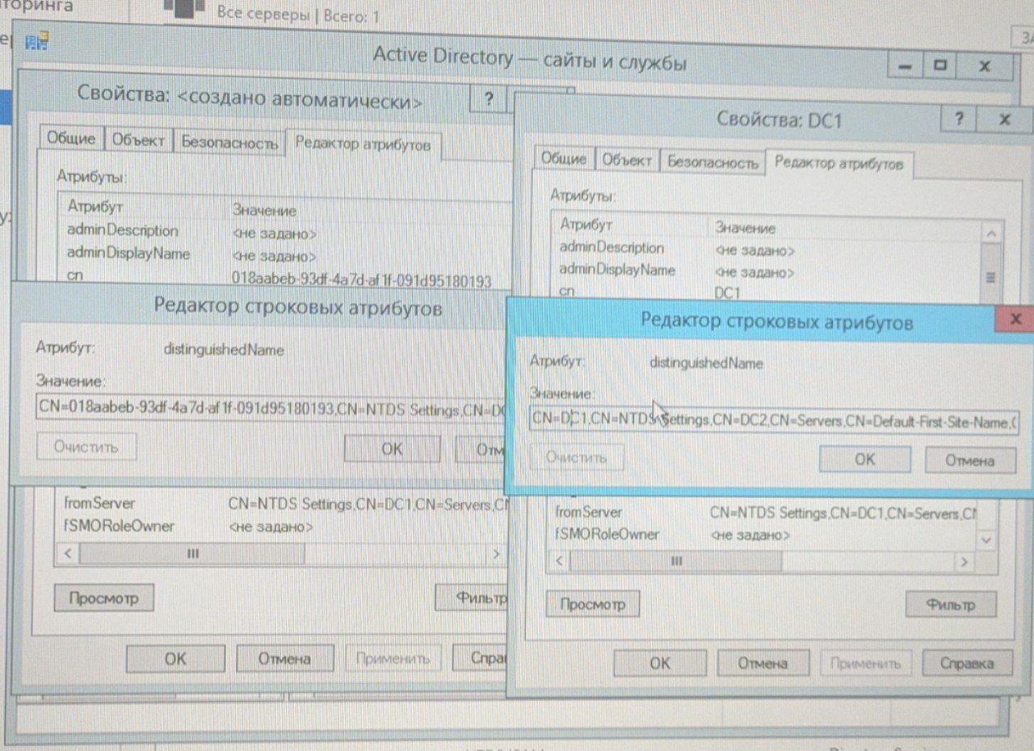Click the disabled Очистить button in the right editor
1034x751 pixels.
[577, 458]
